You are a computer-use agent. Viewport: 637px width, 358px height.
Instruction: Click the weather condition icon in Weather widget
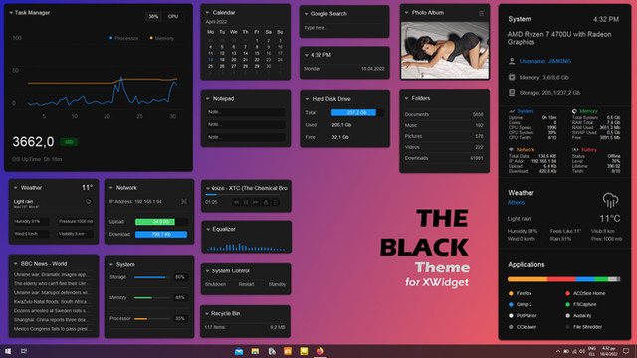89,202
